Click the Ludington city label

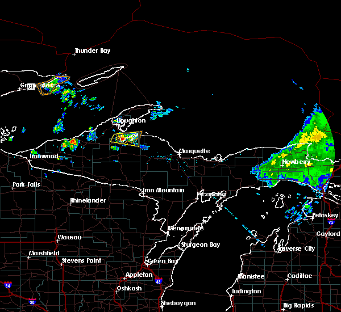tap(247, 292)
